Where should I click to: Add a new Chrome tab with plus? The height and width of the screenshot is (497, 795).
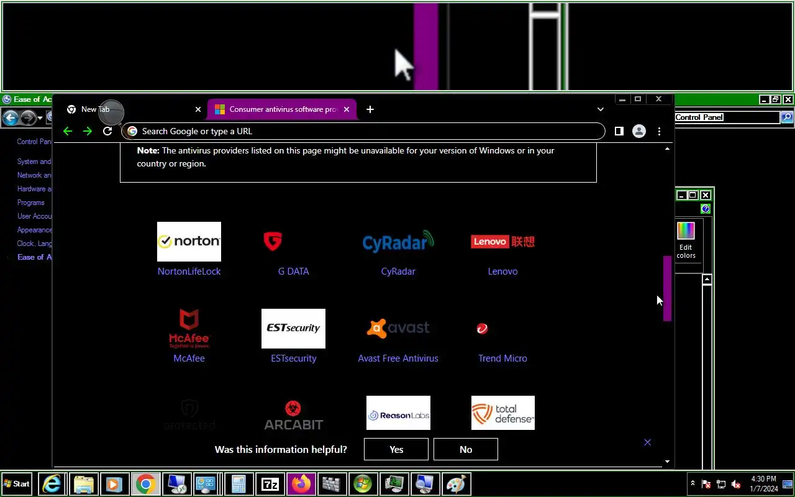(x=370, y=109)
